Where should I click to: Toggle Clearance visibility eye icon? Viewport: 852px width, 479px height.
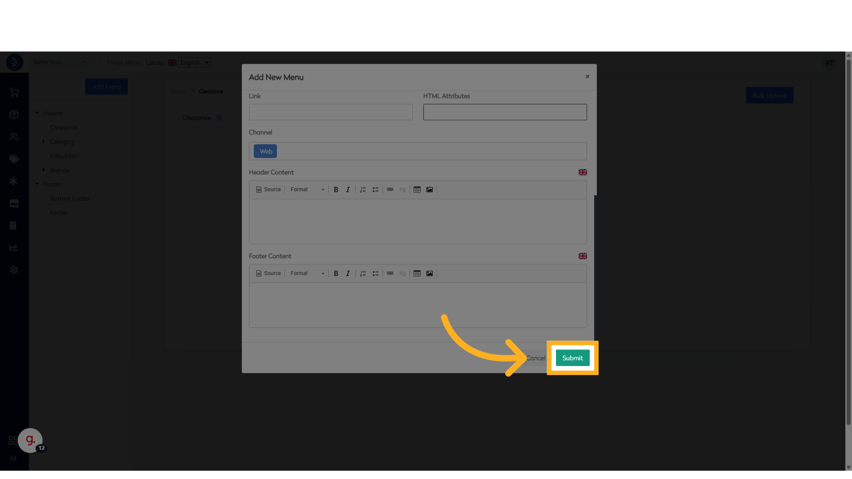pos(219,118)
